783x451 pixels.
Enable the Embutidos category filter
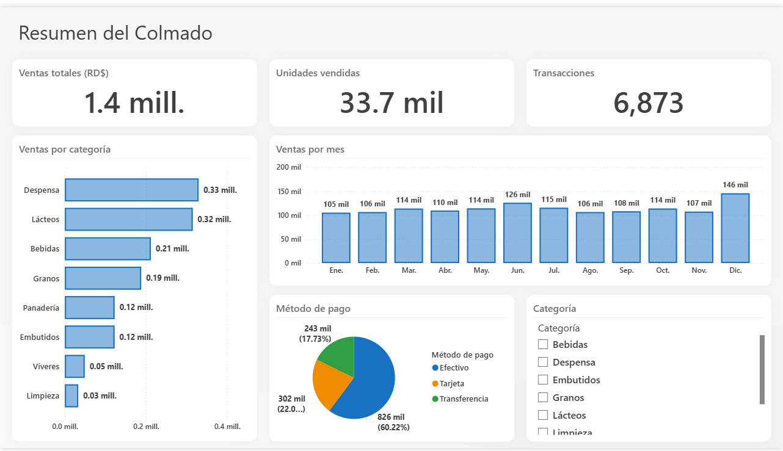click(x=543, y=380)
